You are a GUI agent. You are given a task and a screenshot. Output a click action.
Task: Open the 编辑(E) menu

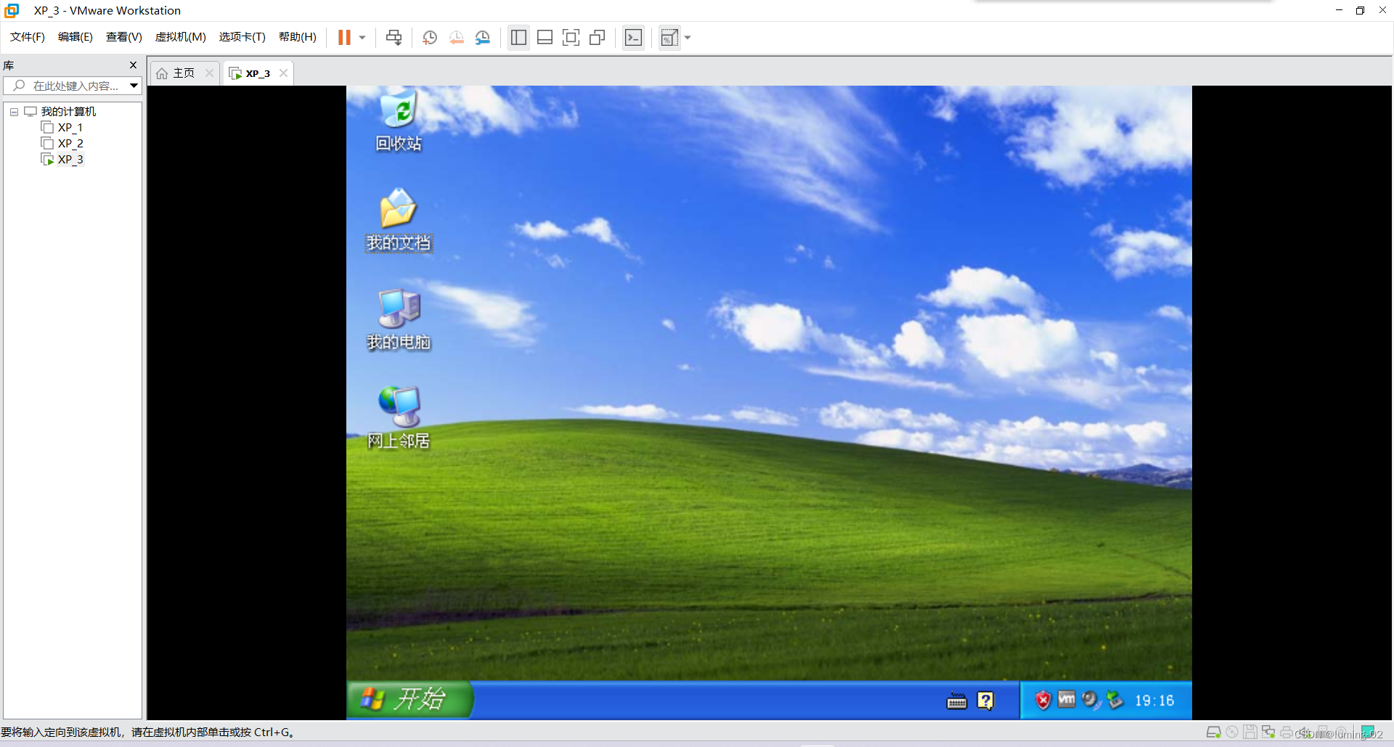pyautogui.click(x=76, y=37)
